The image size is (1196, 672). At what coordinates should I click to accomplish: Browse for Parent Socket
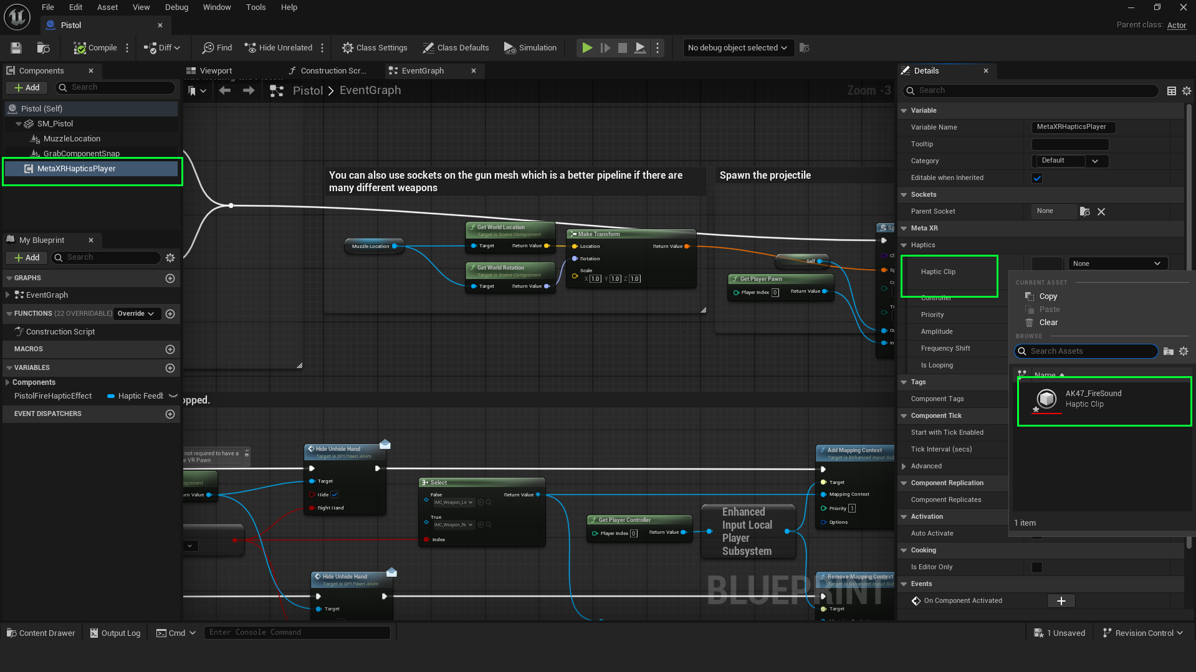(x=1085, y=212)
